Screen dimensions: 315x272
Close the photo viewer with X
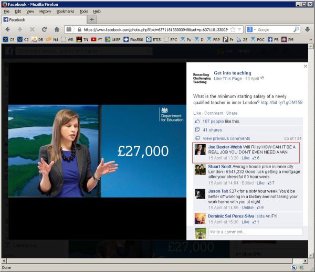click(306, 67)
